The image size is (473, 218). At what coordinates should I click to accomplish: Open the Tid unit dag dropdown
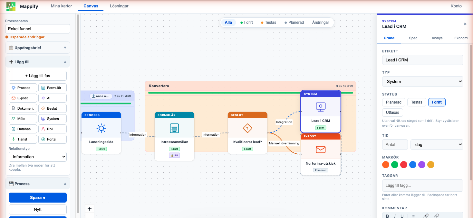point(437,145)
